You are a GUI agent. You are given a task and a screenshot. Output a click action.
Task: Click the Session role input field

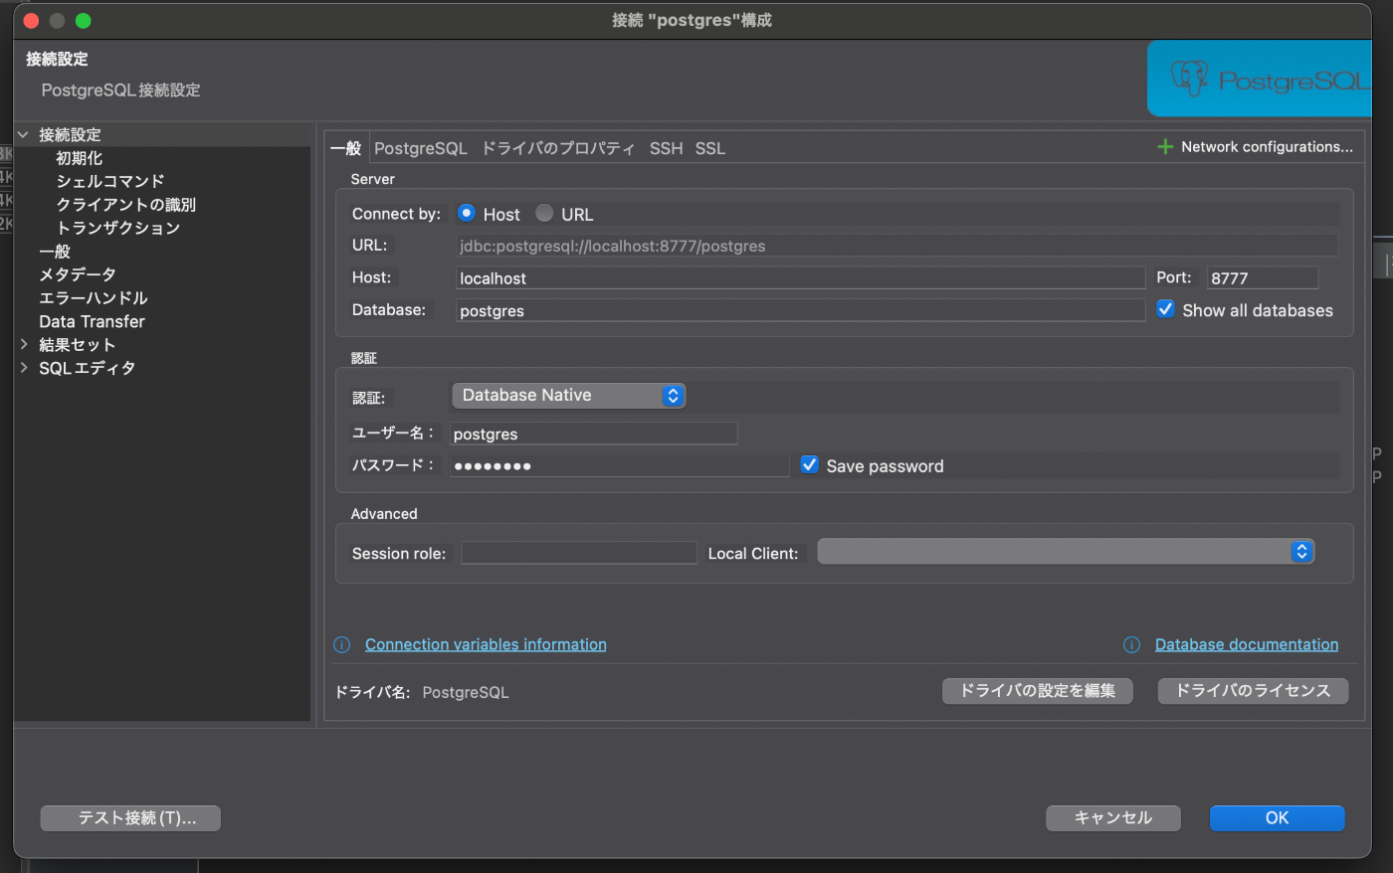579,553
